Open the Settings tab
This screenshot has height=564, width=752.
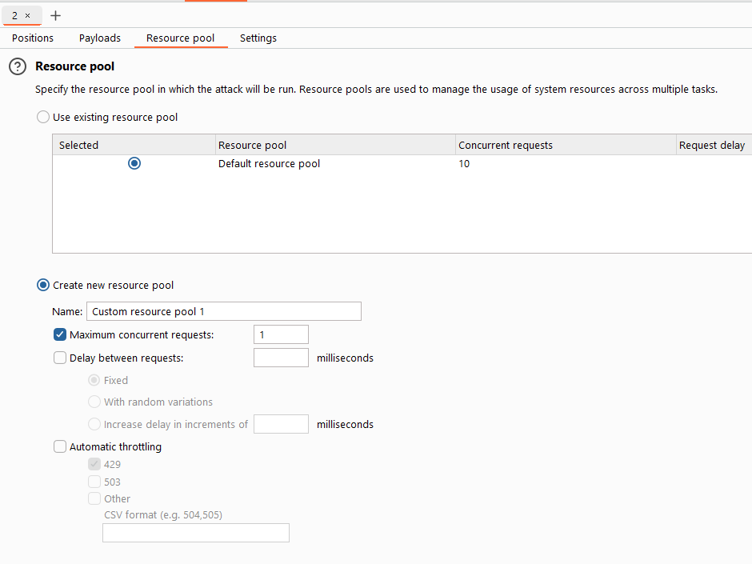coord(258,38)
